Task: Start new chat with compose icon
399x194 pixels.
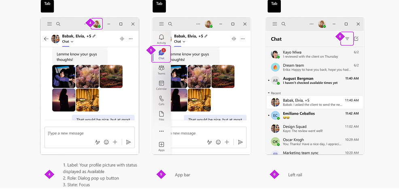Action: [x=356, y=39]
